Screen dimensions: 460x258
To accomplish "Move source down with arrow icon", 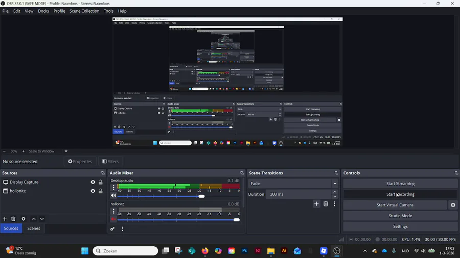I will click(42, 219).
